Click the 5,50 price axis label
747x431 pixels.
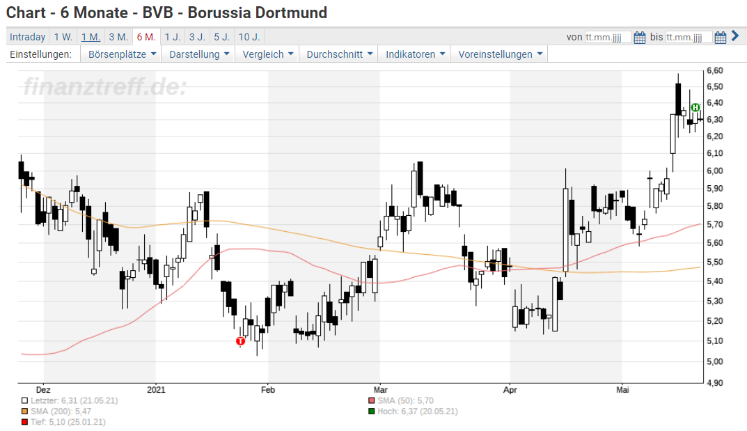[x=714, y=262]
